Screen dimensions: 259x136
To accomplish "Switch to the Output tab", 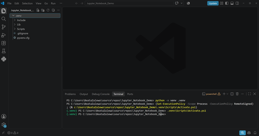I will (x=84, y=94).
